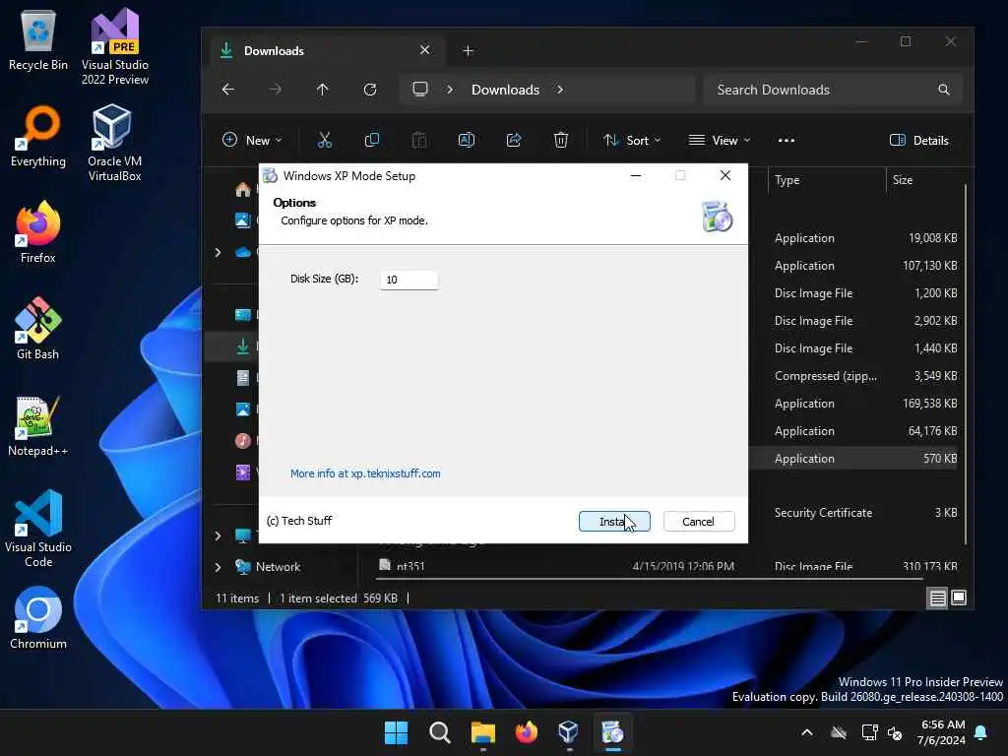Expand breadcrumb chevron after Downloads
The height and width of the screenshot is (756, 1008).
click(560, 90)
